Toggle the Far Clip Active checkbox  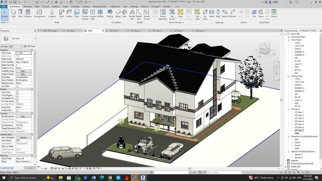18,102
